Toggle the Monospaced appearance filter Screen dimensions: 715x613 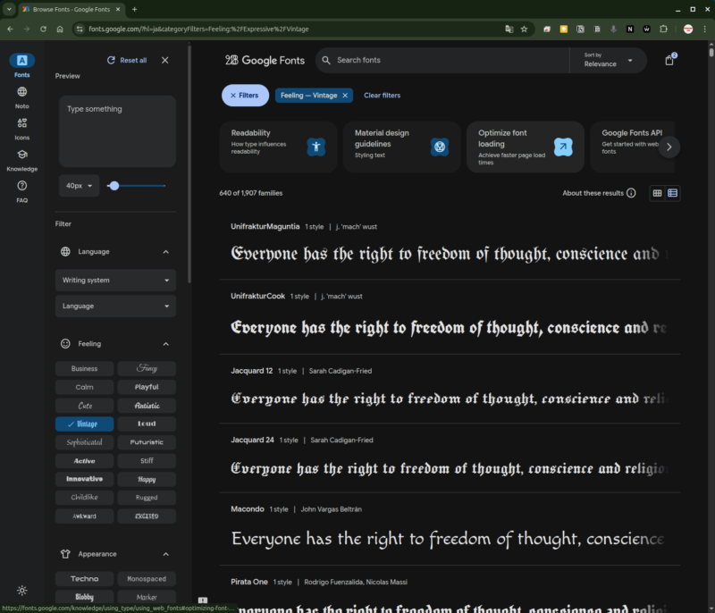147,579
